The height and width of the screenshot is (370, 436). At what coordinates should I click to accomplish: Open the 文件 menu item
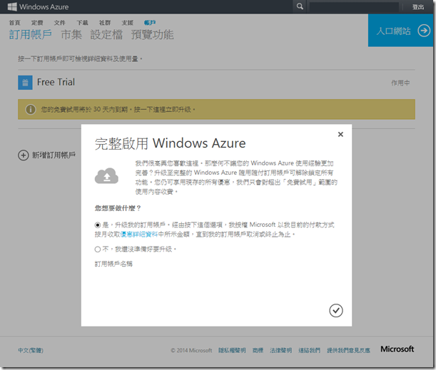tap(60, 23)
